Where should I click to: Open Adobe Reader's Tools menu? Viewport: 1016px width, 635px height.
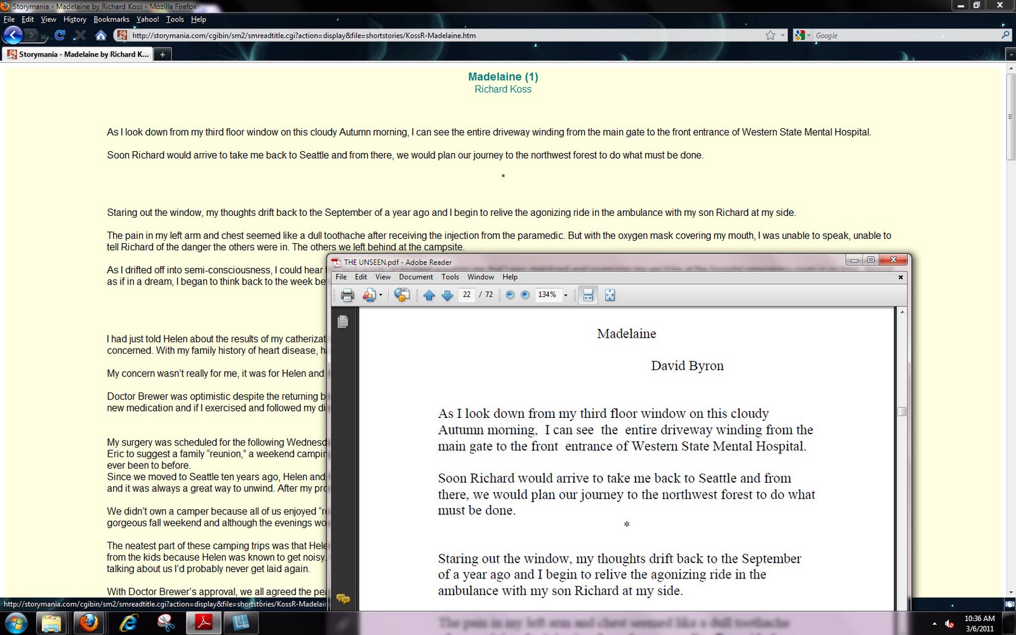pyautogui.click(x=450, y=277)
